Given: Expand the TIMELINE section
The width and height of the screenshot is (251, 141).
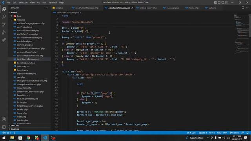Looking at the screenshot, I should click(15, 129).
